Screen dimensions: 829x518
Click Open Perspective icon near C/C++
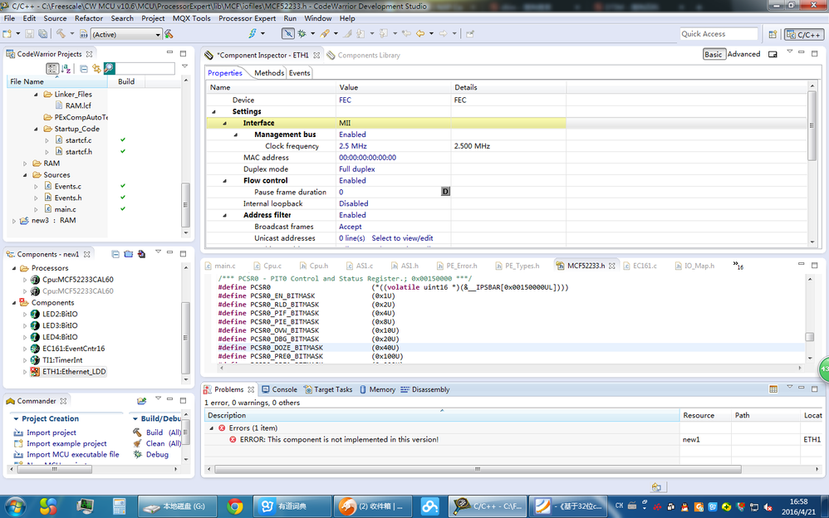click(773, 34)
